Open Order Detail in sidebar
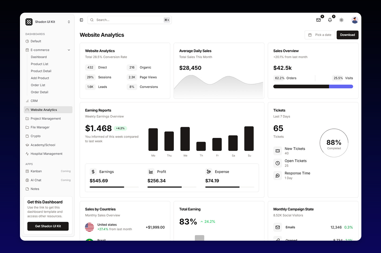The width and height of the screenshot is (381, 253). pyautogui.click(x=40, y=92)
